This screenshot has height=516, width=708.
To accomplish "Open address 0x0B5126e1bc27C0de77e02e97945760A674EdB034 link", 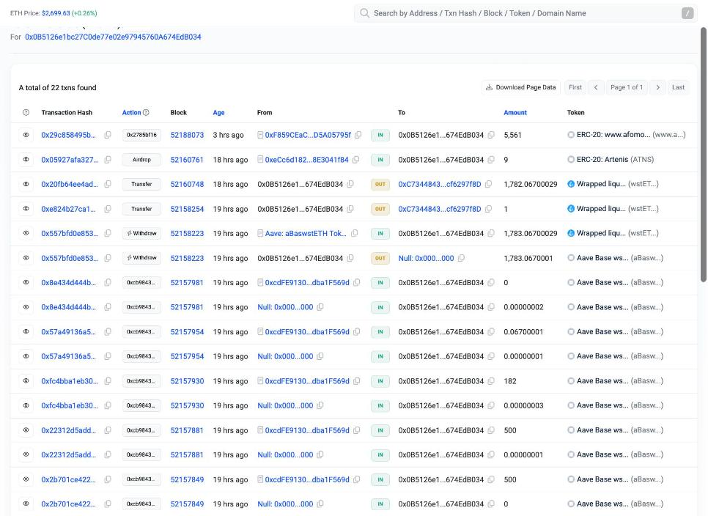I will pos(113,37).
